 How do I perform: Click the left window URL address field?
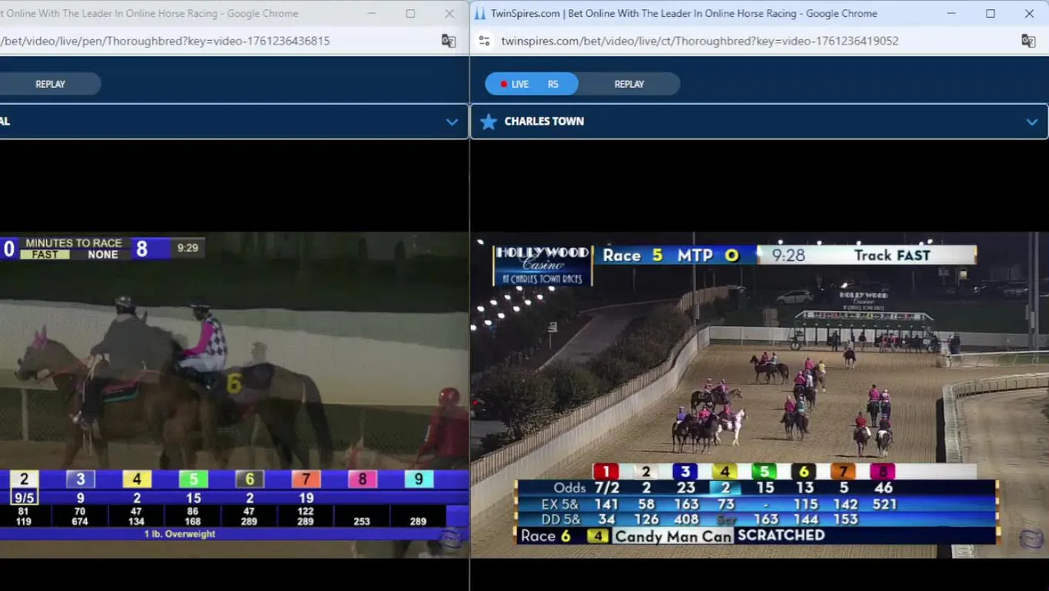coord(164,41)
